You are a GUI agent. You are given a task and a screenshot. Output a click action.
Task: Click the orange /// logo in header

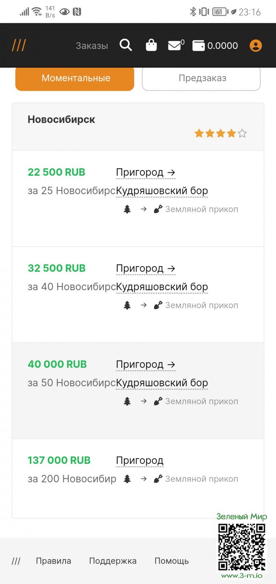tap(19, 46)
